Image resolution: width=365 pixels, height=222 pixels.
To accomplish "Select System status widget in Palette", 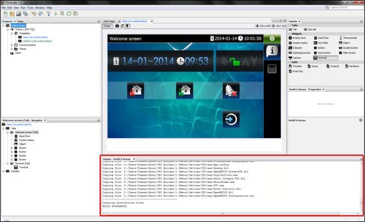I will pyautogui.click(x=298, y=43).
